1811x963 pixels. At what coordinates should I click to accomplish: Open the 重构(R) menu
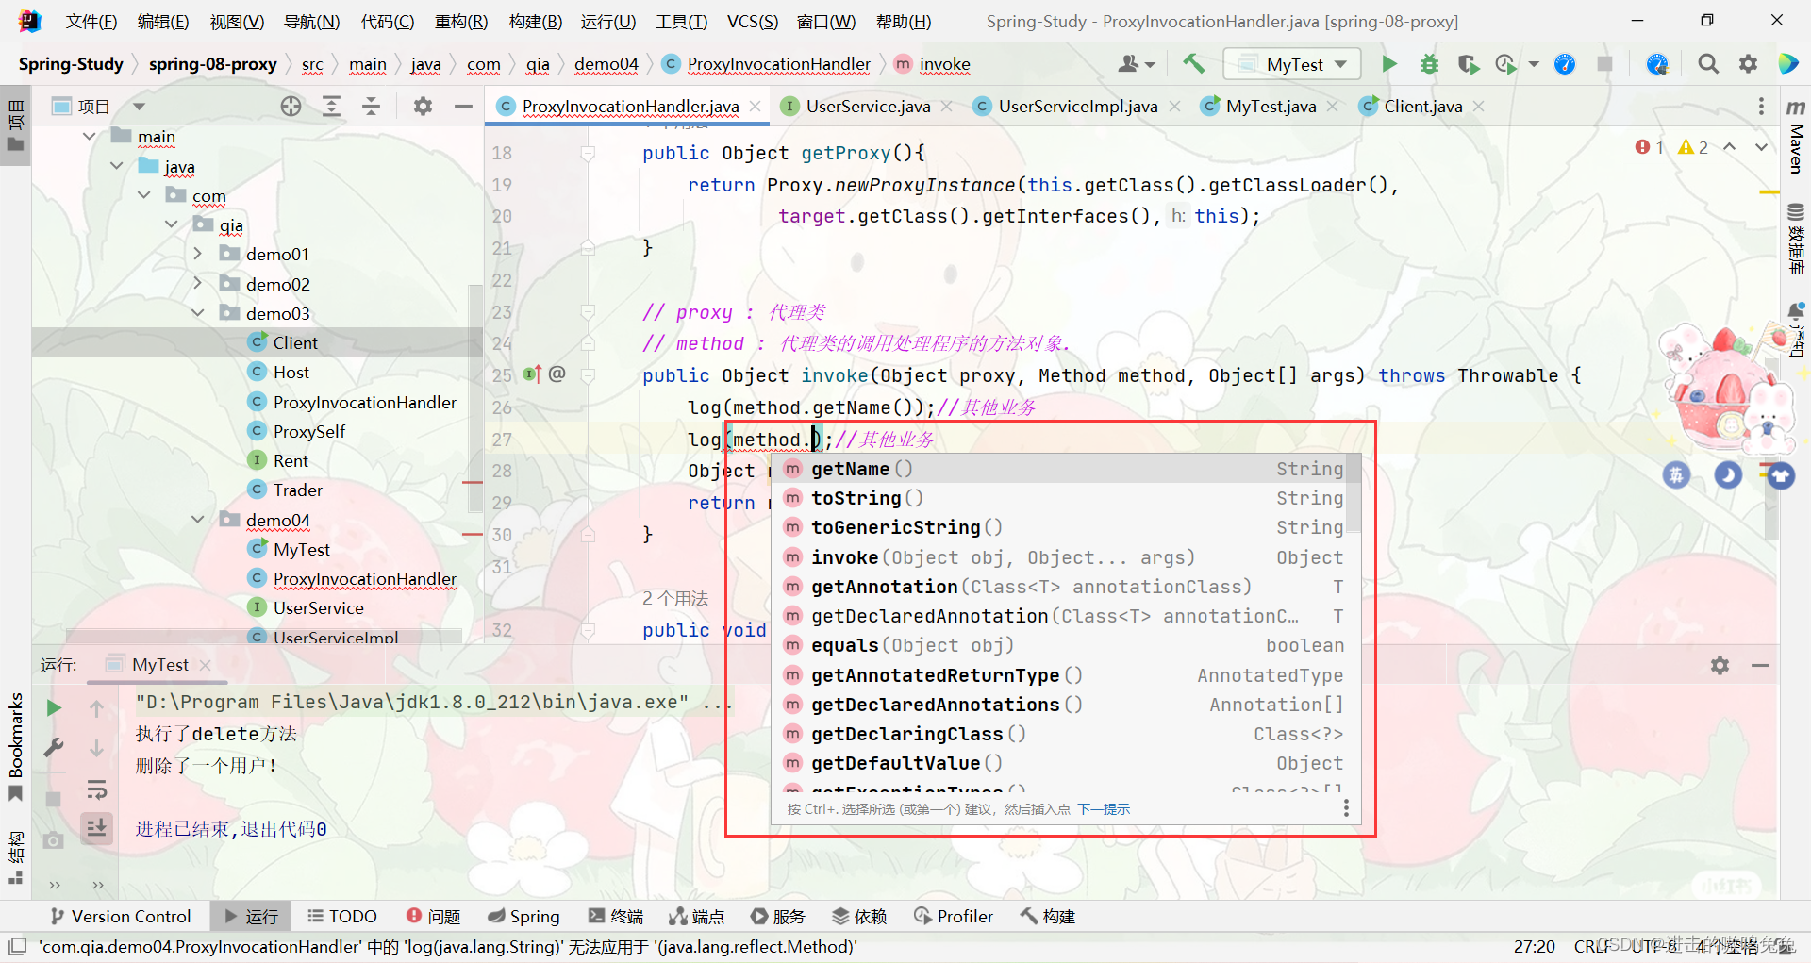461,21
